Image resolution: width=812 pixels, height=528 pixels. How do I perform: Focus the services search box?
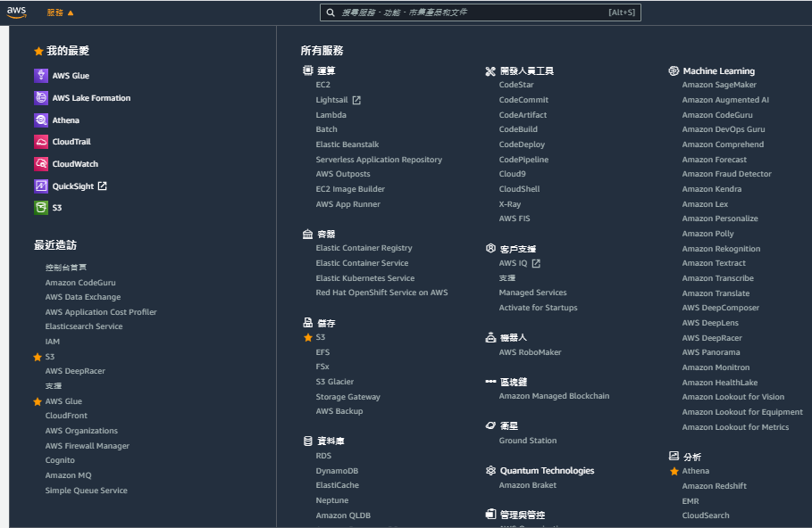click(480, 12)
